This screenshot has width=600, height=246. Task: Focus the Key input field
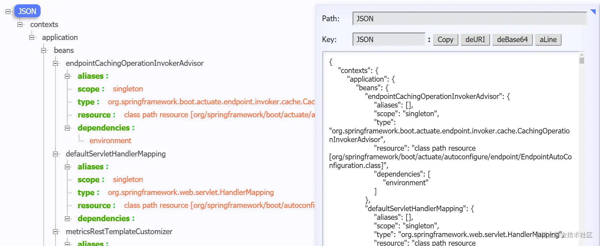(x=389, y=40)
